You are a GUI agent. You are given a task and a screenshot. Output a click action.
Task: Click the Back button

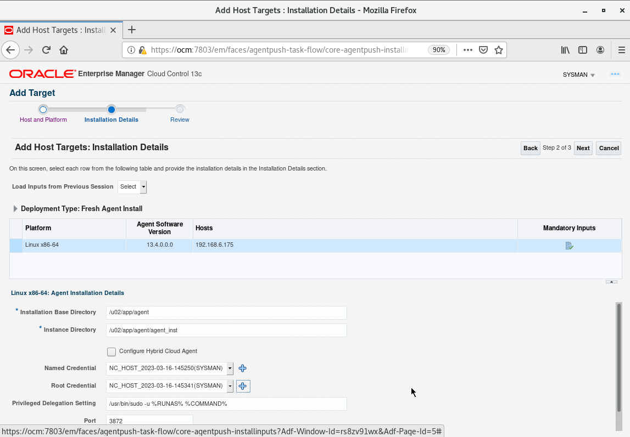(531, 149)
